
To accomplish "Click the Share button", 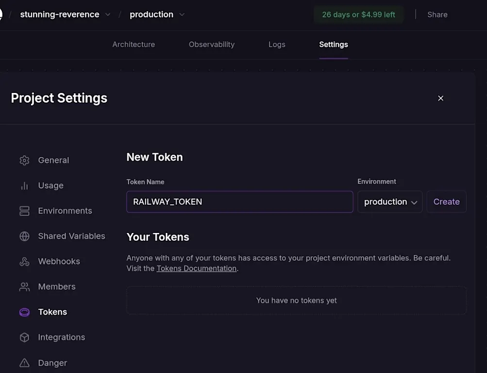I will pyautogui.click(x=437, y=15).
